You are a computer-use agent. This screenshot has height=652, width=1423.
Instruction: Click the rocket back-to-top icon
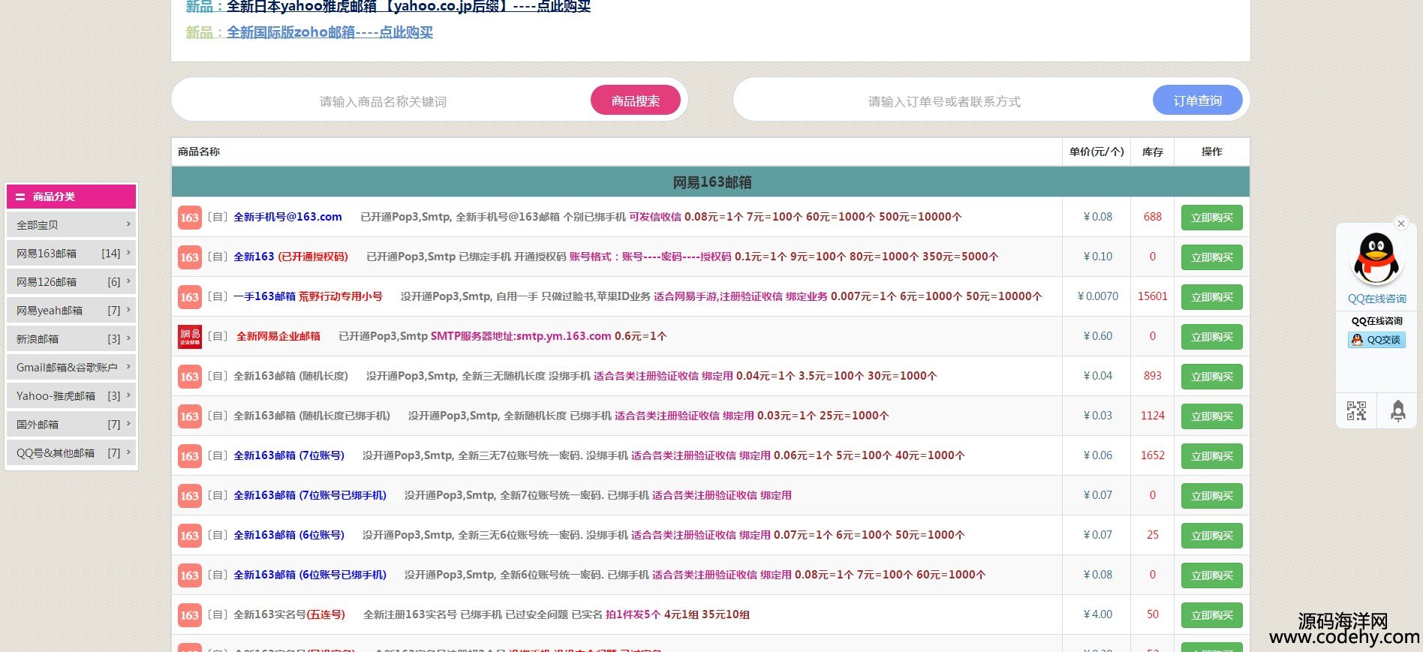pos(1397,411)
